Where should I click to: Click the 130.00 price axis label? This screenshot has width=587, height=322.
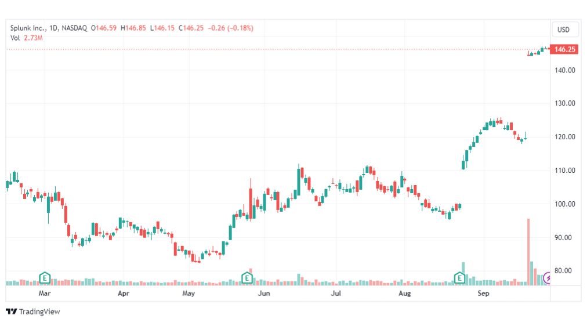click(x=565, y=103)
